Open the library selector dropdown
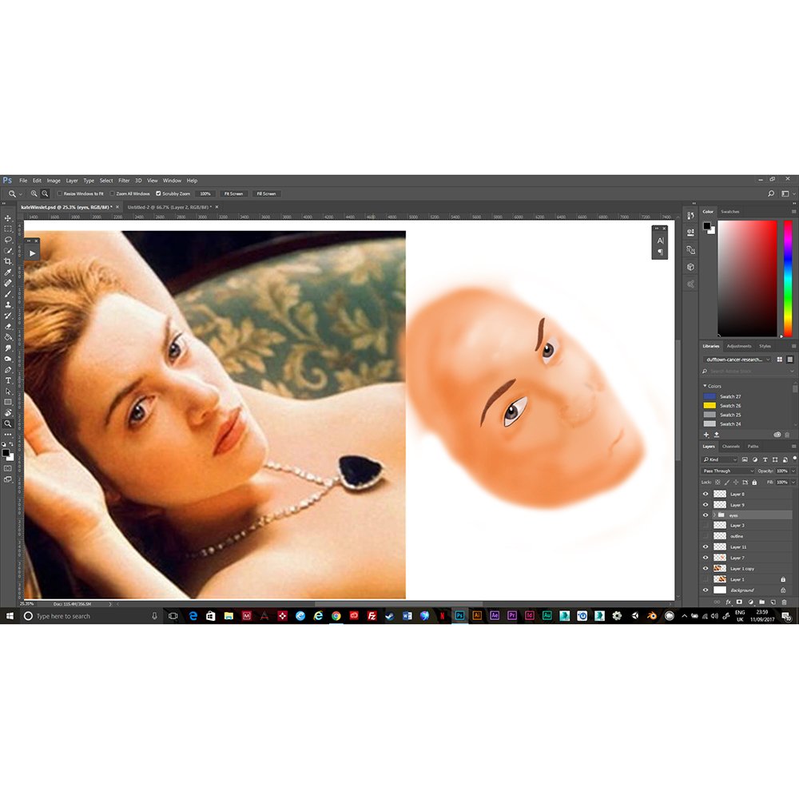Screen dimensions: 799x799 click(737, 360)
